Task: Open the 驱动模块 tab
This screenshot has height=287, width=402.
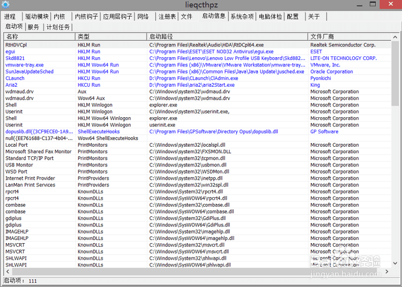Action: [x=36, y=17]
